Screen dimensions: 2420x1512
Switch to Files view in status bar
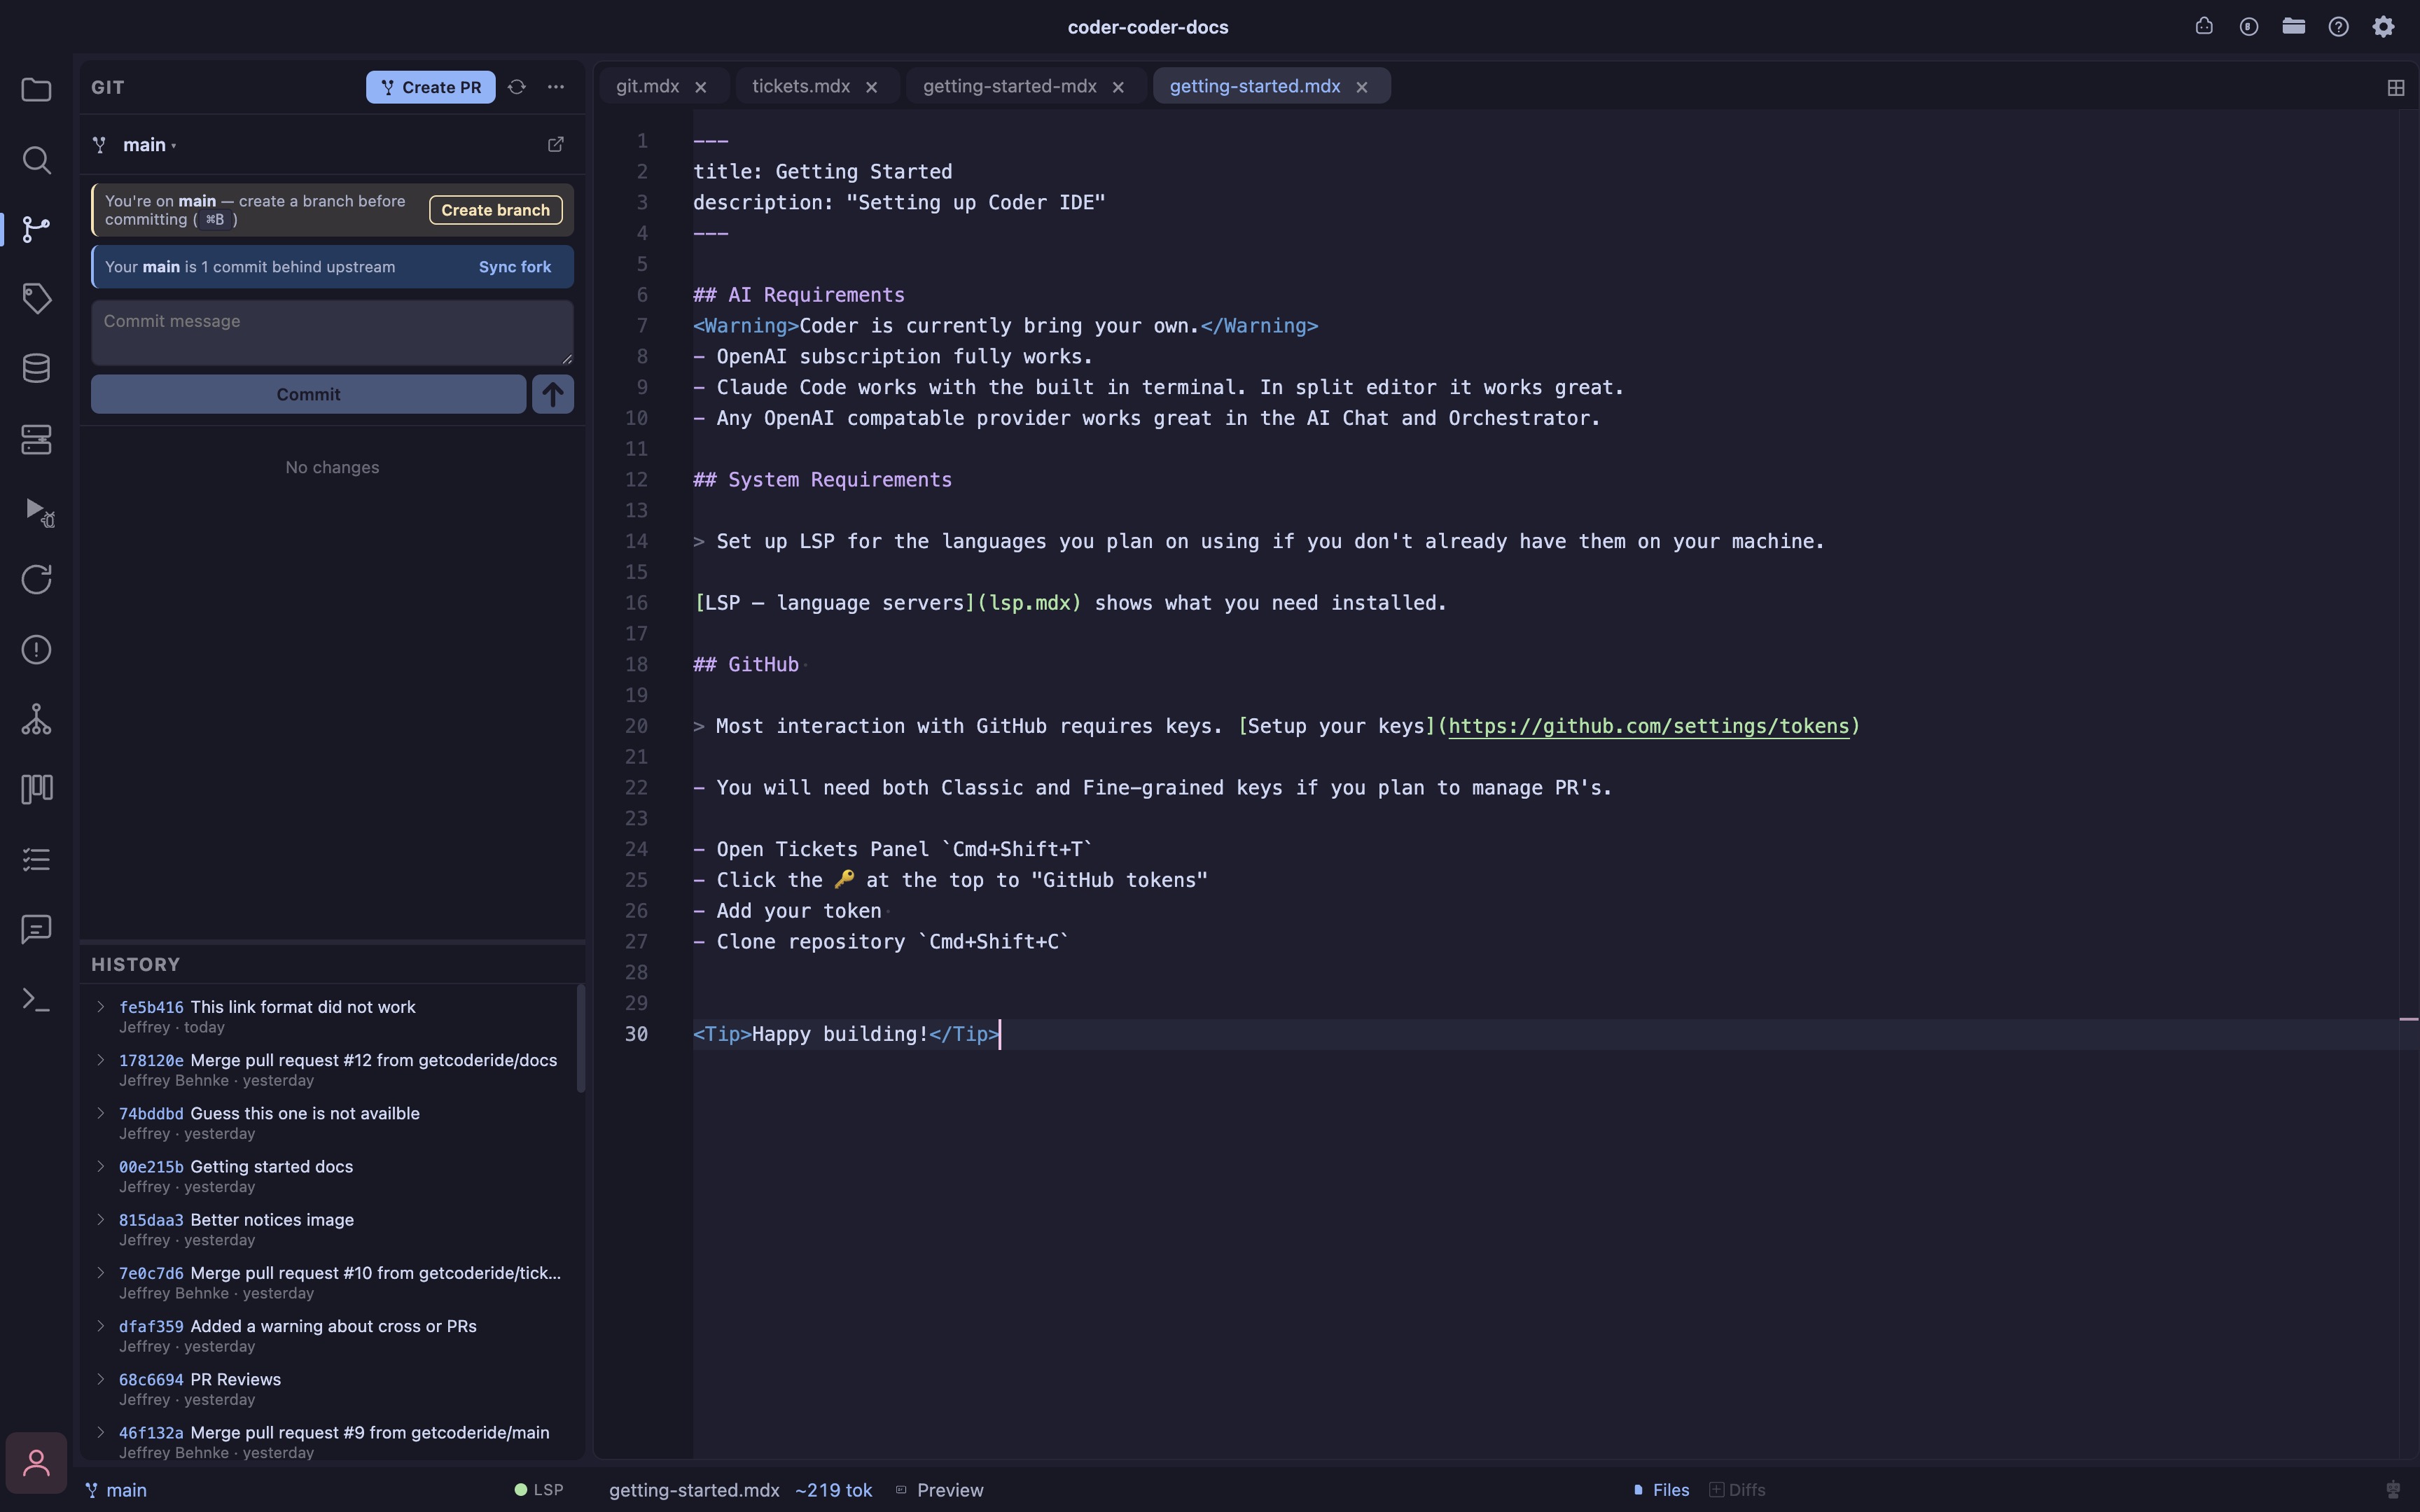pos(1660,1490)
